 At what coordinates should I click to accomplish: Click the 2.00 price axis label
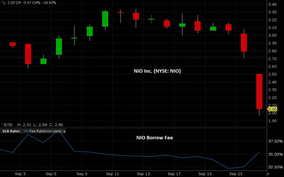tap(272, 113)
